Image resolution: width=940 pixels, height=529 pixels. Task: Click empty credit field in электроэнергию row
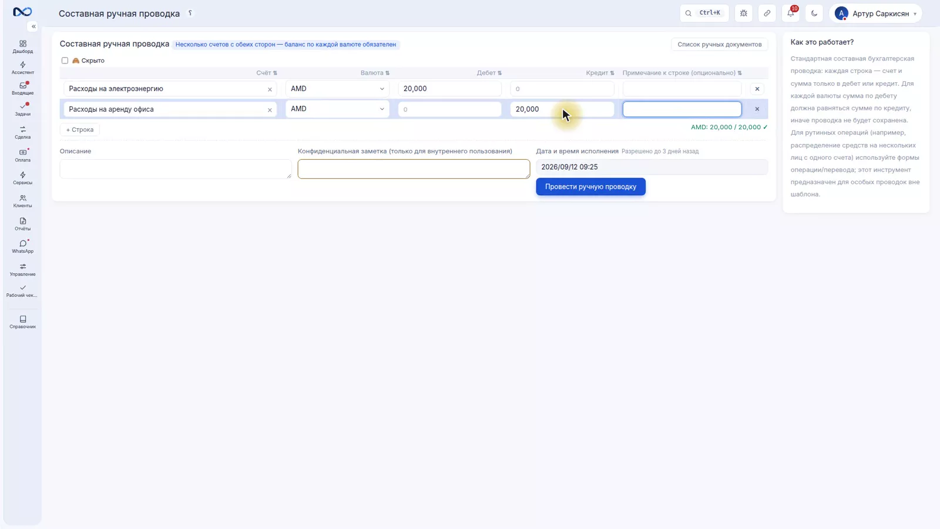point(562,89)
